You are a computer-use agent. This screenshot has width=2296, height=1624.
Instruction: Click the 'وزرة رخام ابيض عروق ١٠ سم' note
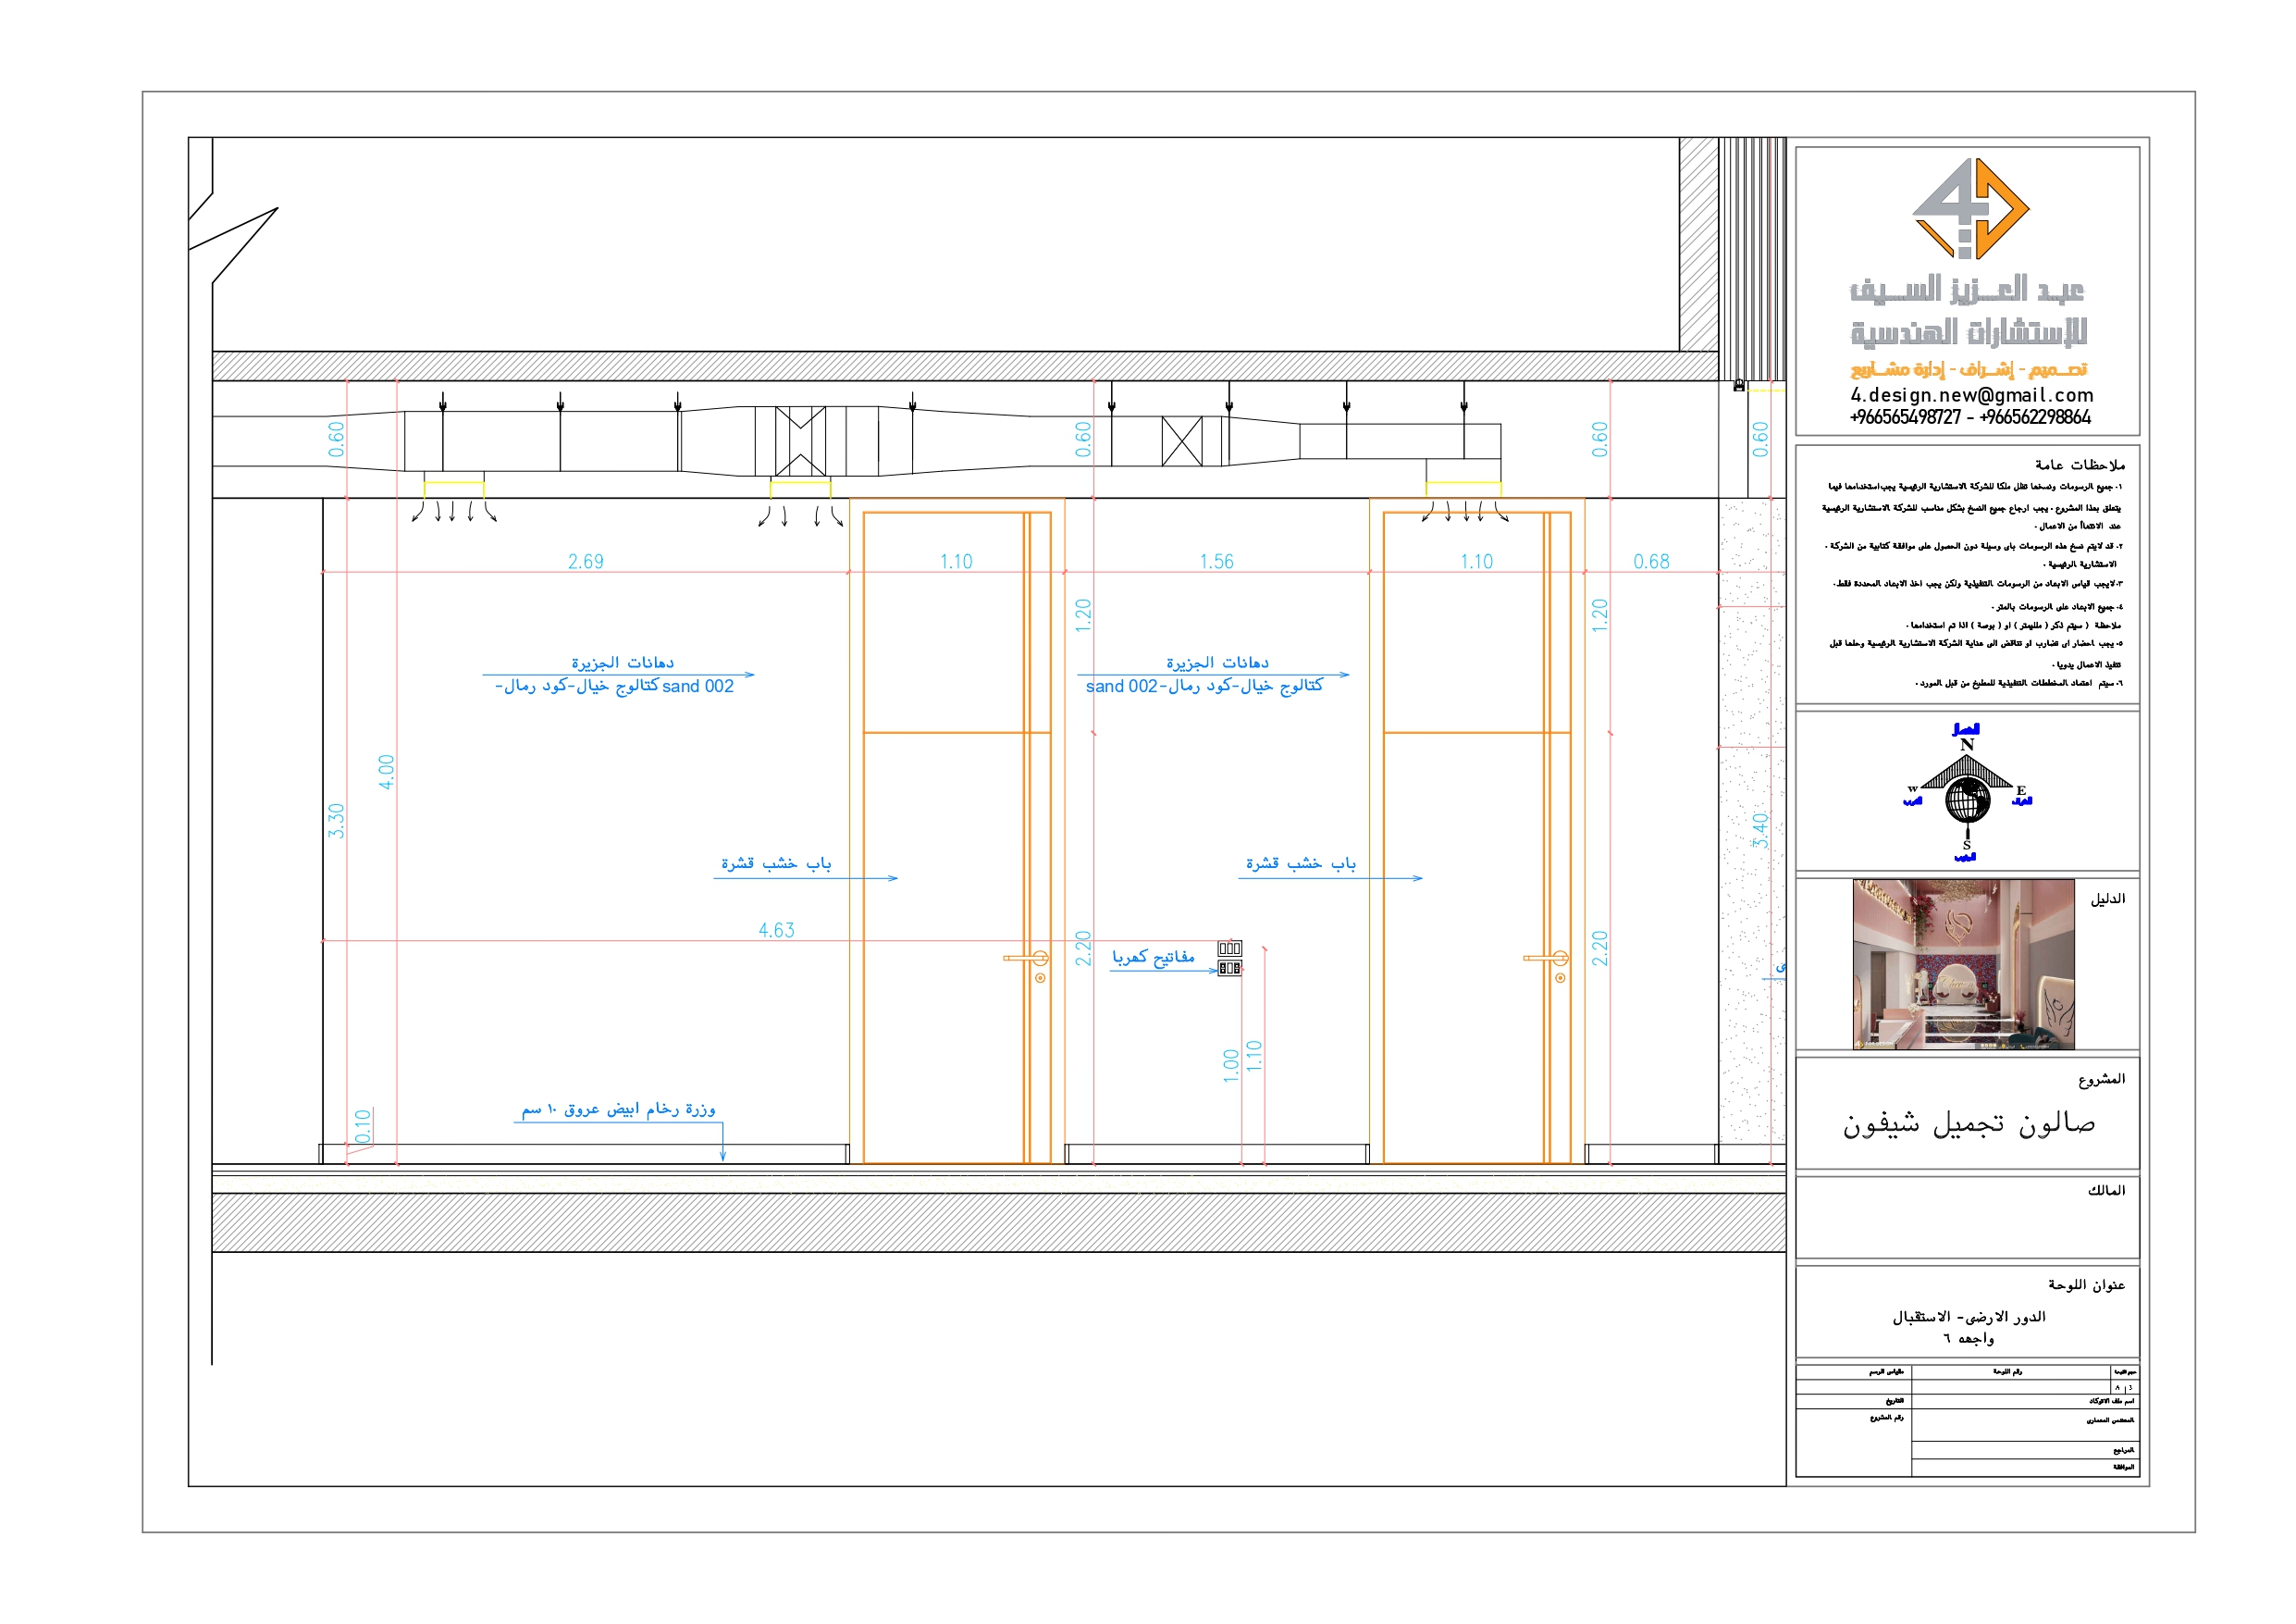click(618, 1109)
